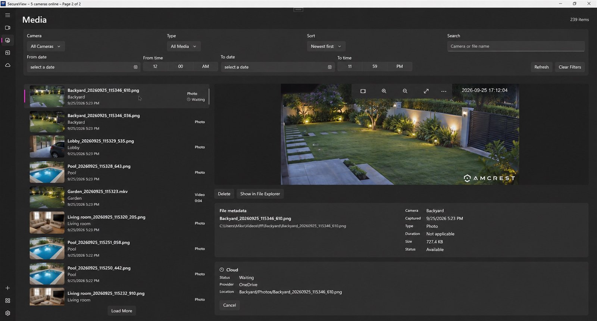Zoom out on the preview image
Image resolution: width=597 pixels, height=321 pixels.
tap(405, 91)
